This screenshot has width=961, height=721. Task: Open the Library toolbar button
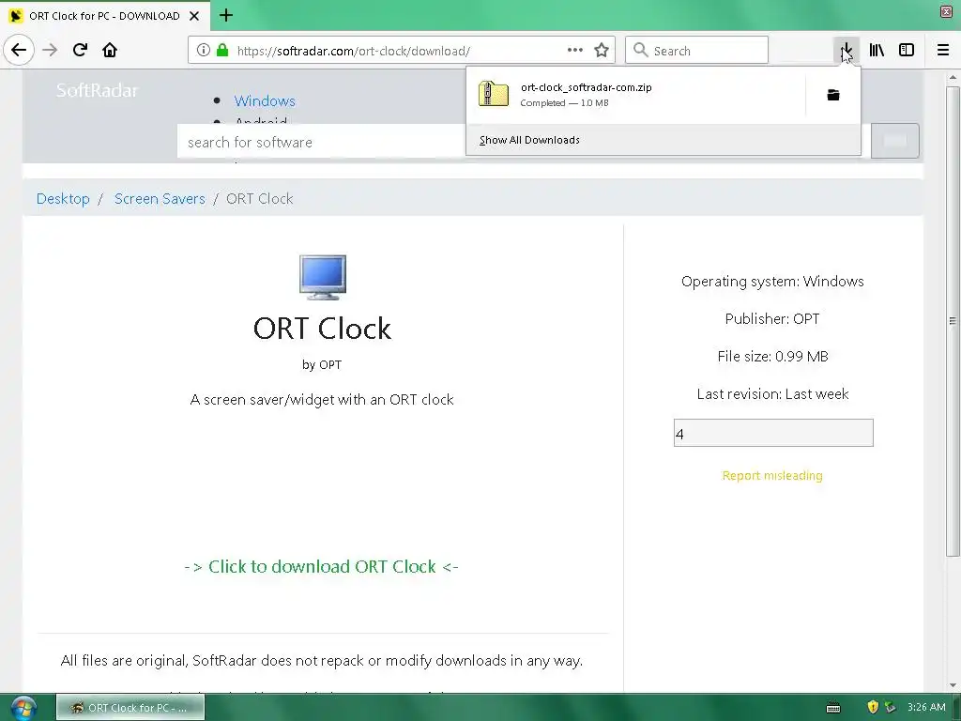coord(877,51)
